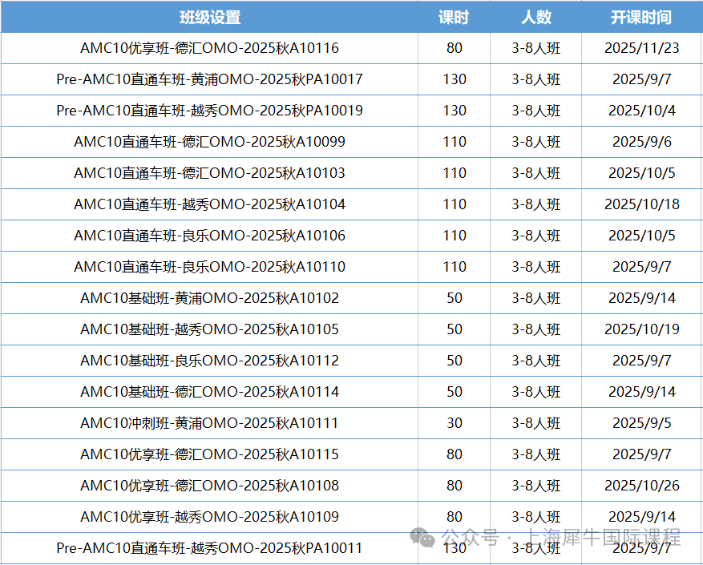The image size is (703, 565).
Task: Click the start date 2025/9/6
Action: coord(641,142)
